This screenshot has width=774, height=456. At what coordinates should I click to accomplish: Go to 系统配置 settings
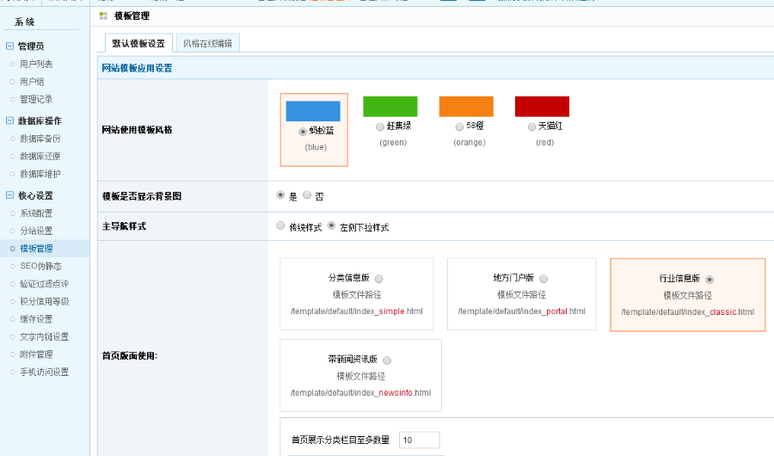pos(36,213)
